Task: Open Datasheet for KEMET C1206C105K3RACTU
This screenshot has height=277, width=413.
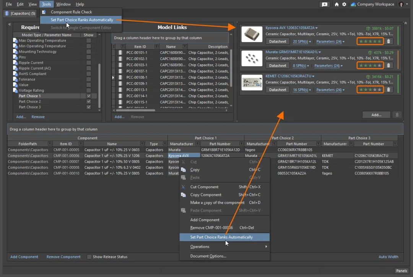Action: 278,90
